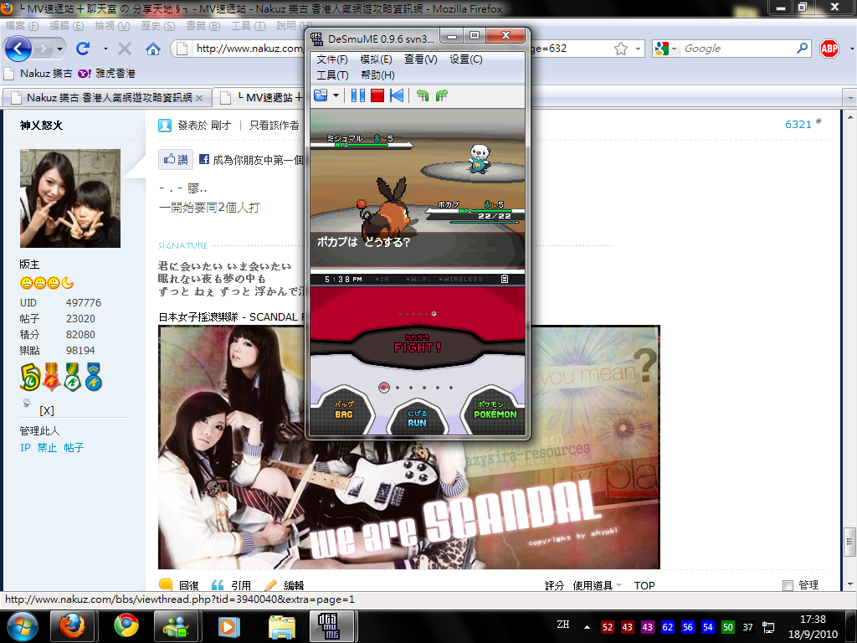
Task: Jump to TOP of the page
Action: [x=644, y=585]
